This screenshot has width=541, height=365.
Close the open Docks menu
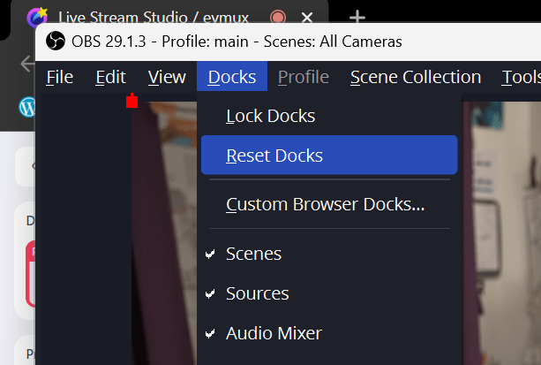(x=232, y=77)
